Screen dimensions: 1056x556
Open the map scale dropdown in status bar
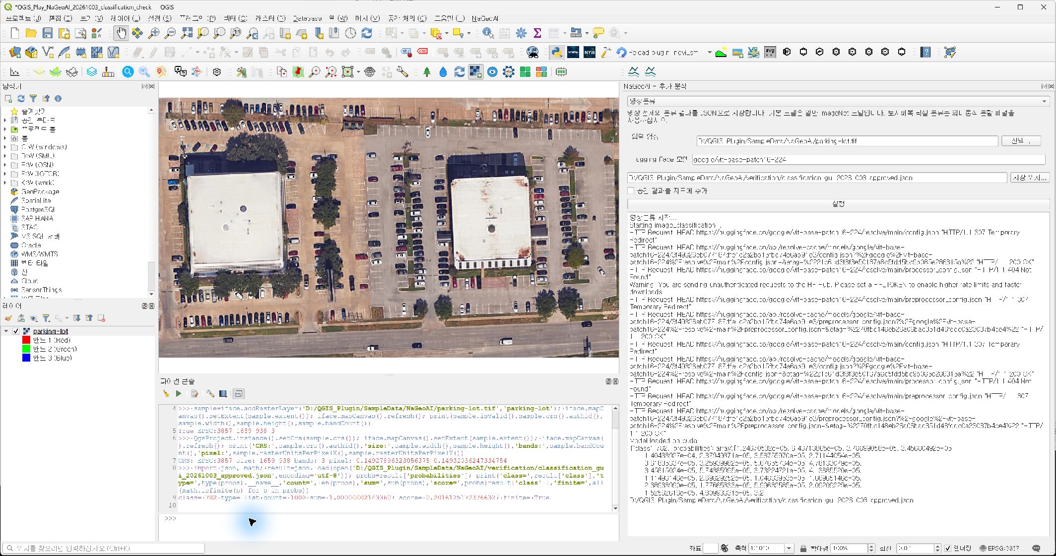pyautogui.click(x=789, y=548)
